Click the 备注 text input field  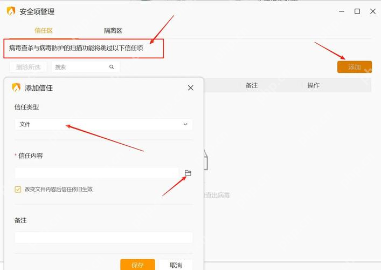pyautogui.click(x=104, y=238)
